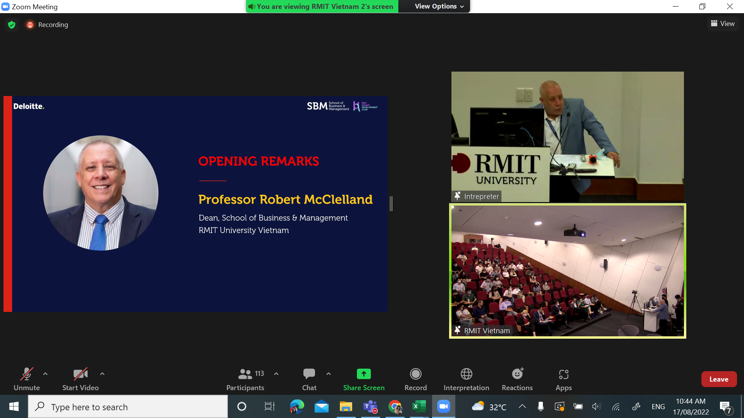The width and height of the screenshot is (744, 418).
Task: Open Interpretation language options
Action: (x=467, y=379)
